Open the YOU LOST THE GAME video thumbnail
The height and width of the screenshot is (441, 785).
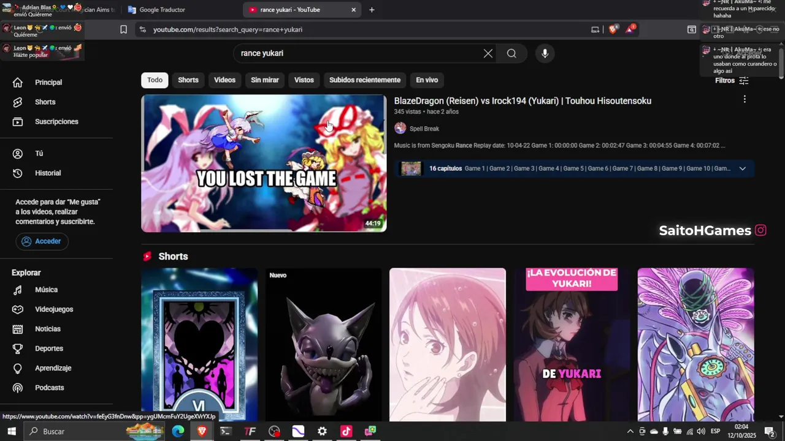tap(264, 164)
